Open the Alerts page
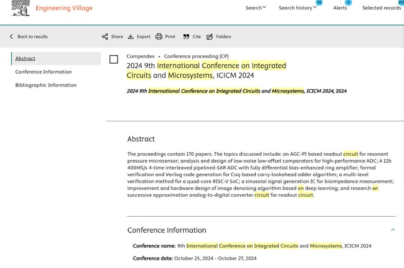This screenshot has height=268, width=404. (340, 8)
